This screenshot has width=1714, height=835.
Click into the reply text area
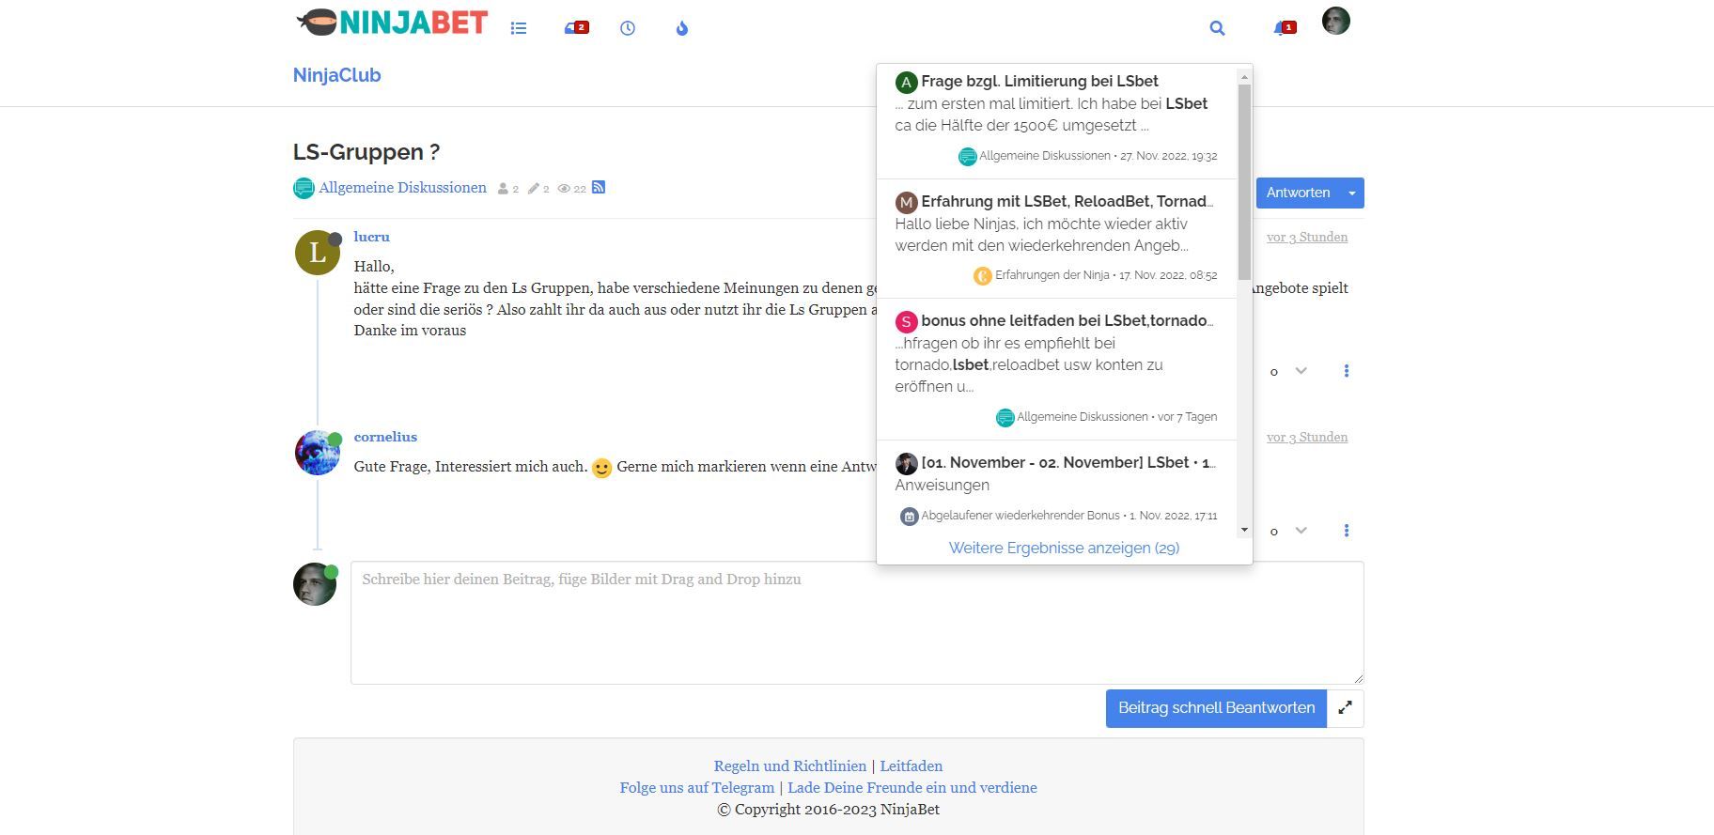pos(857,623)
